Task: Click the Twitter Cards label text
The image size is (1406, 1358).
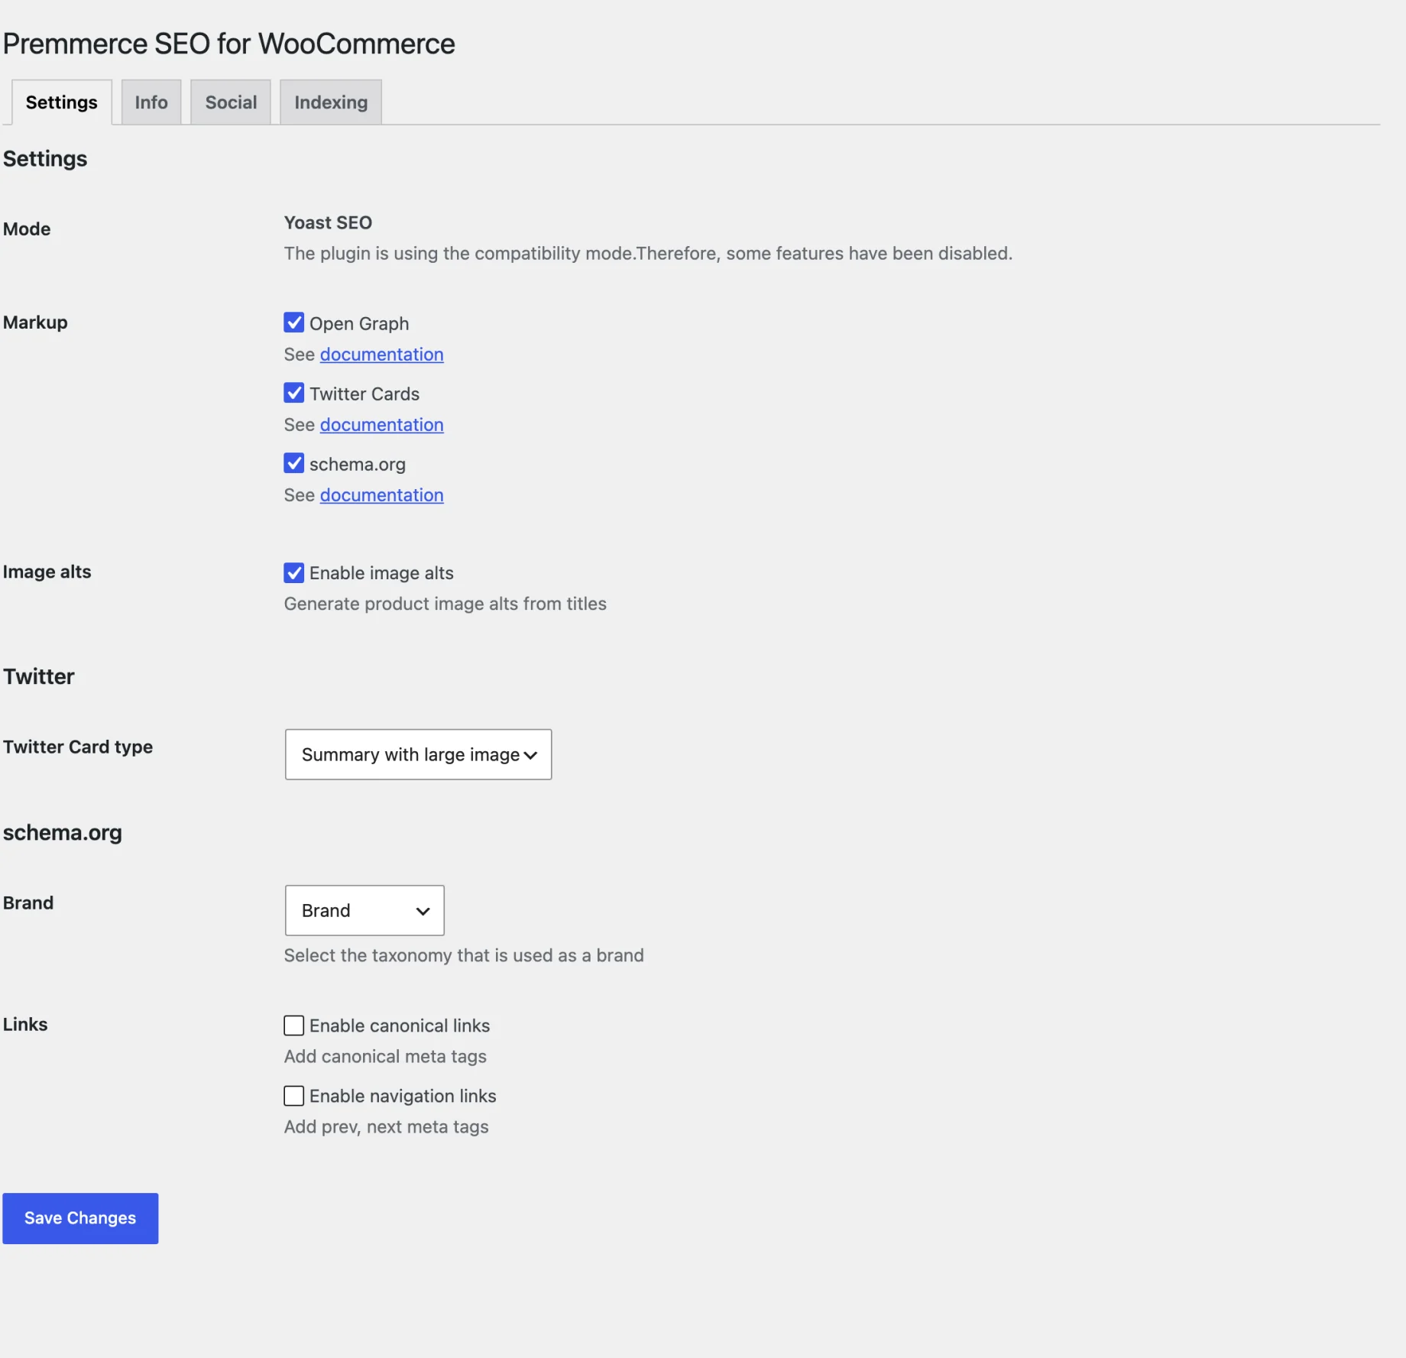Action: [364, 394]
